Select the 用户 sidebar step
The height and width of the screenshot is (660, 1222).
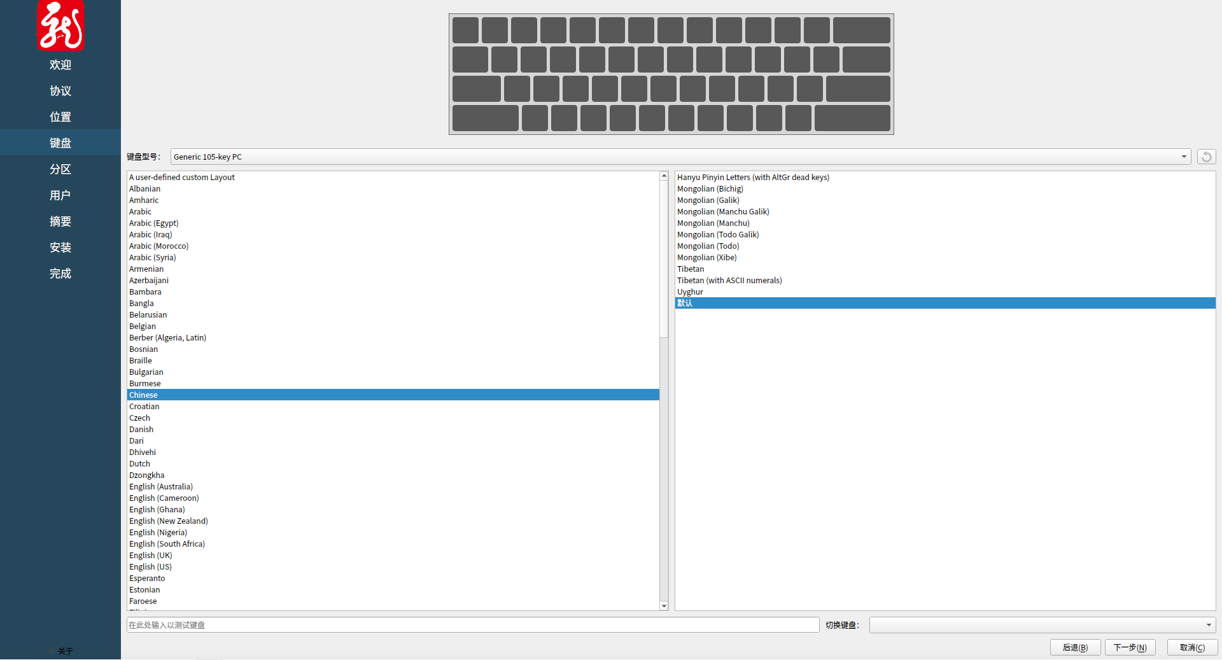(60, 195)
